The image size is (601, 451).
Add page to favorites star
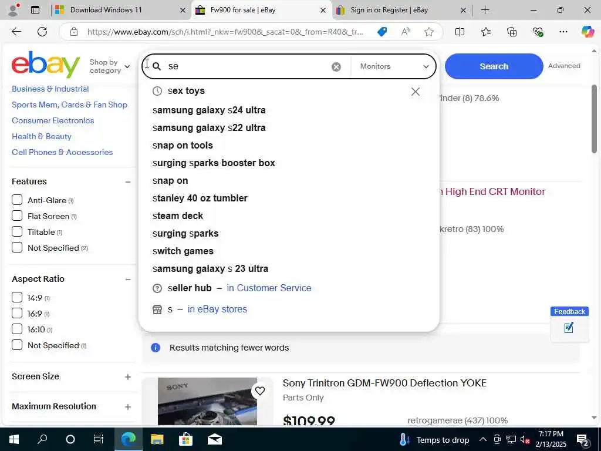tap(429, 32)
